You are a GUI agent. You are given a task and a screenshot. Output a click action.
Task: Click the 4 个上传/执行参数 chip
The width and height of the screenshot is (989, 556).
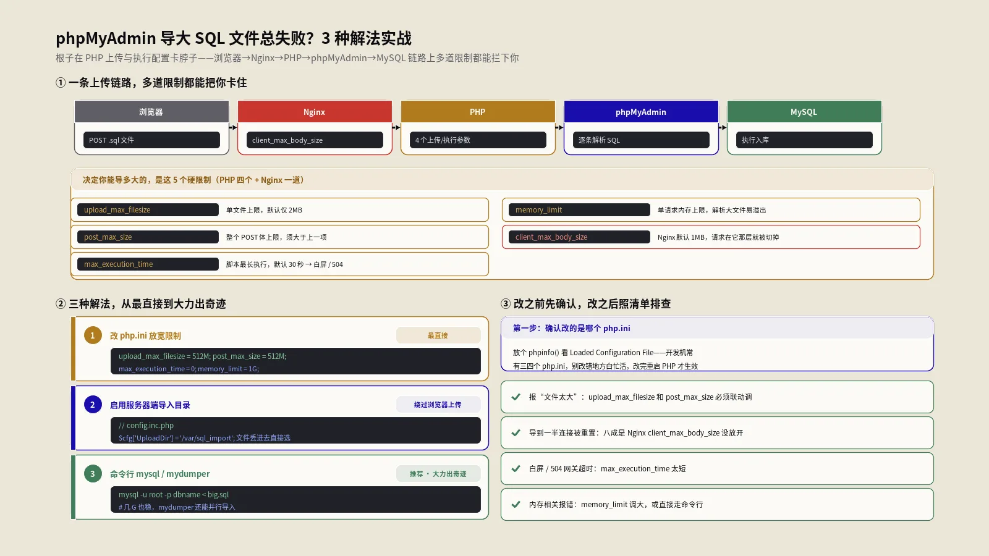click(x=478, y=140)
